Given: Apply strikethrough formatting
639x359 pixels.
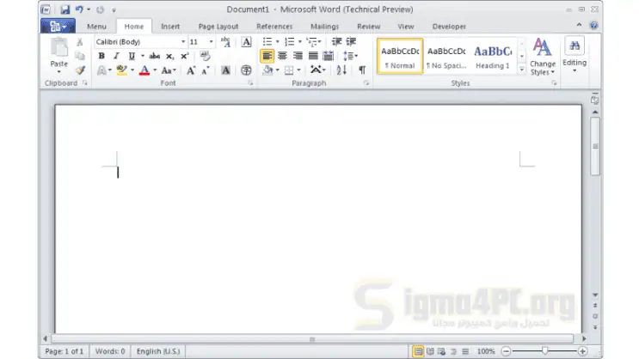Looking at the screenshot, I should [155, 56].
